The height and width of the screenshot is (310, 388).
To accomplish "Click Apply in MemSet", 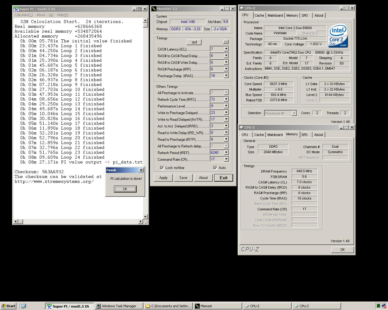I will point(163,178).
